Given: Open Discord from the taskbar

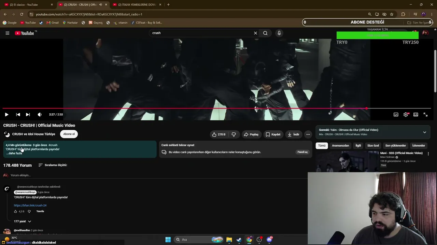Looking at the screenshot, I should pyautogui.click(x=269, y=240).
